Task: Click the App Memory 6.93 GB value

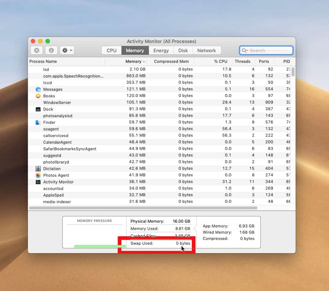Action: tap(246, 226)
